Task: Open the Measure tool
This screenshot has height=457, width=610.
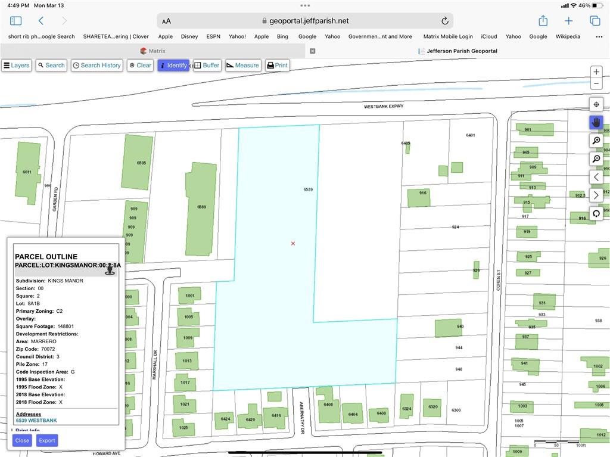Action: (x=242, y=66)
